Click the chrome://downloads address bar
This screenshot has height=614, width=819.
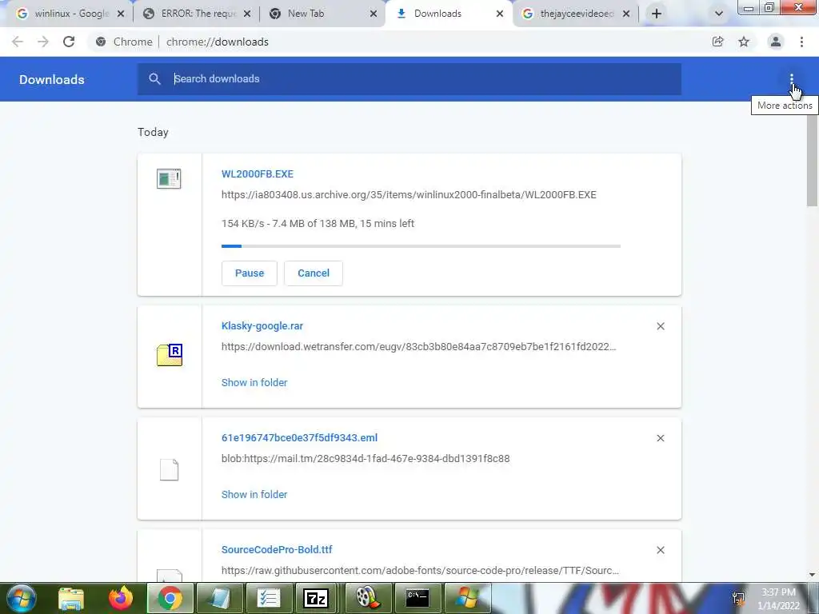pyautogui.click(x=218, y=42)
